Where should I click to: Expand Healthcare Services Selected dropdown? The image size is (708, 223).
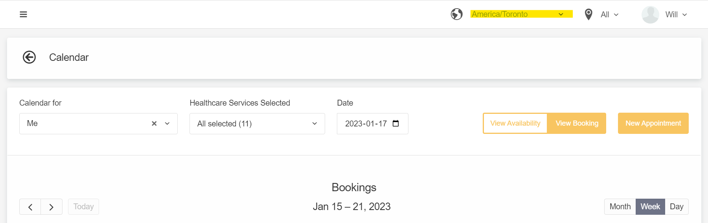pyautogui.click(x=257, y=124)
